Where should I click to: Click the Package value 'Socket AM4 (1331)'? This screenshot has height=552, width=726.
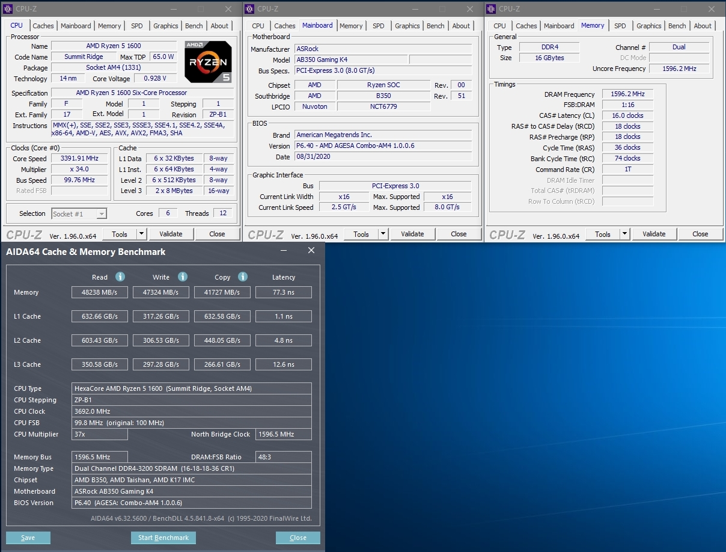114,67
